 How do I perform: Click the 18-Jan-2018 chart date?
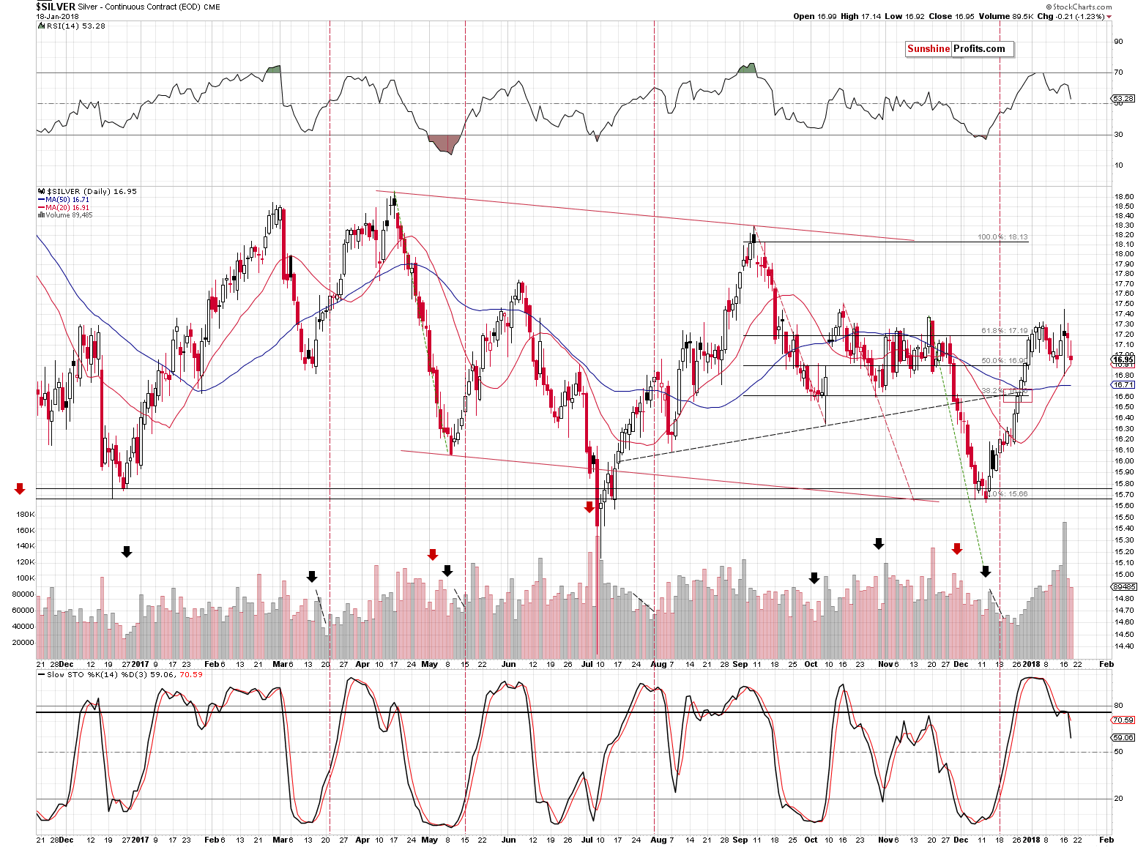point(58,16)
